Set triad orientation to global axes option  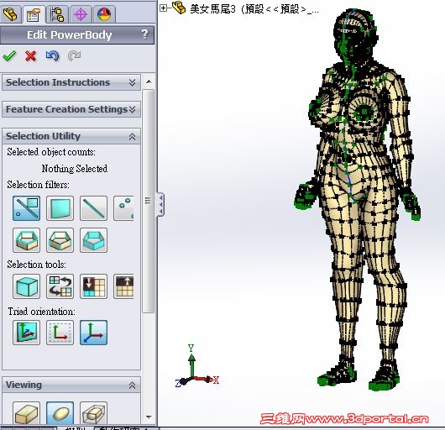pos(94,333)
